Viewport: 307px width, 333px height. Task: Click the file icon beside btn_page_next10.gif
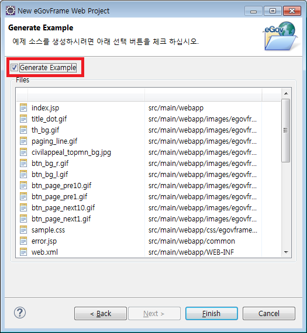pos(23,207)
